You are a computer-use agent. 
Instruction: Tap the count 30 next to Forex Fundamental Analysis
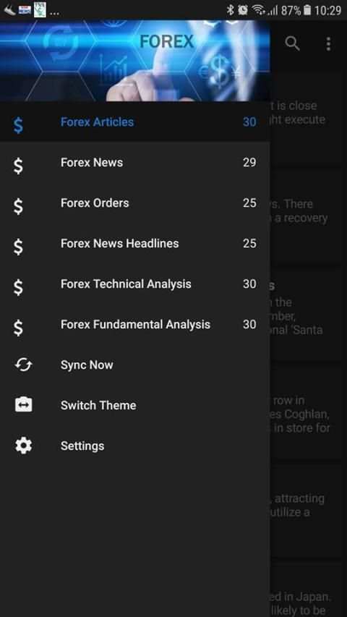[x=249, y=325]
